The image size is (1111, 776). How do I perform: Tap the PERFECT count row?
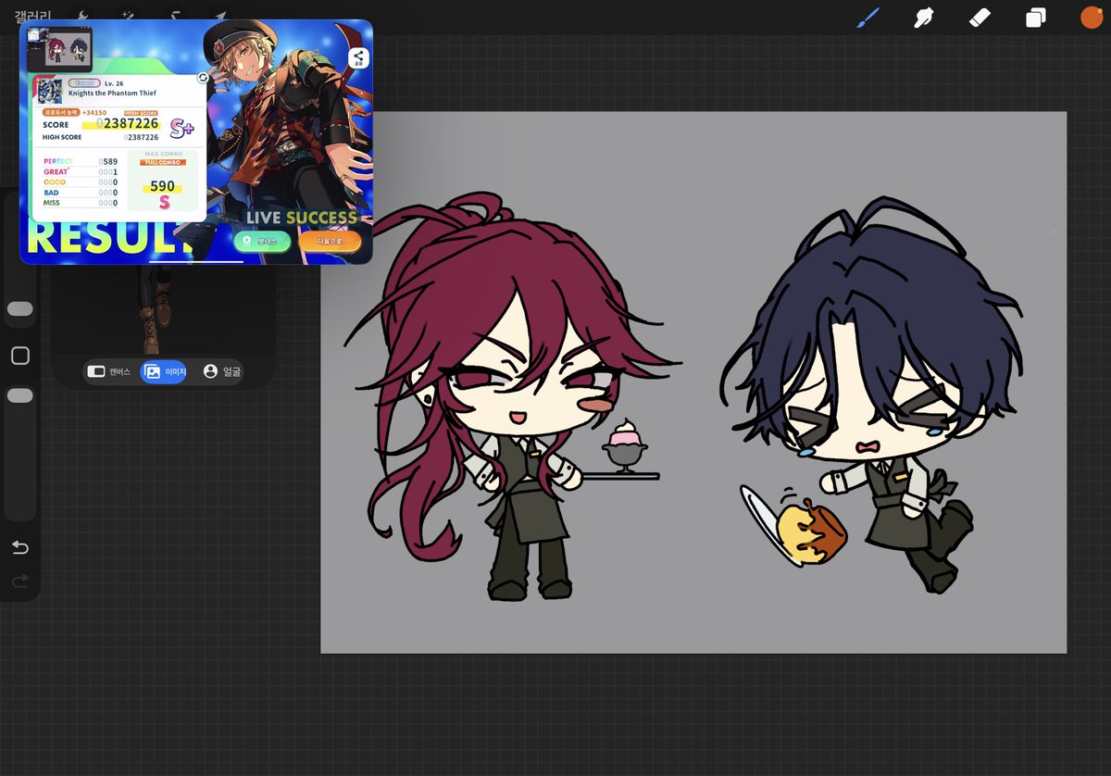coord(81,161)
